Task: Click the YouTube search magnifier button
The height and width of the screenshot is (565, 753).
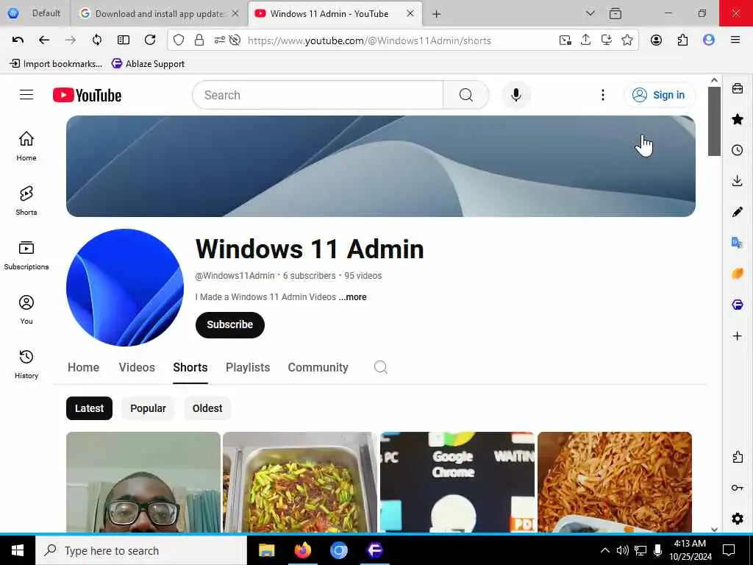Action: pyautogui.click(x=465, y=95)
